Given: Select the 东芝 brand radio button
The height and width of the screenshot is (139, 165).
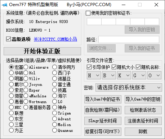Looking at the screenshot, I should click(11, 119).
